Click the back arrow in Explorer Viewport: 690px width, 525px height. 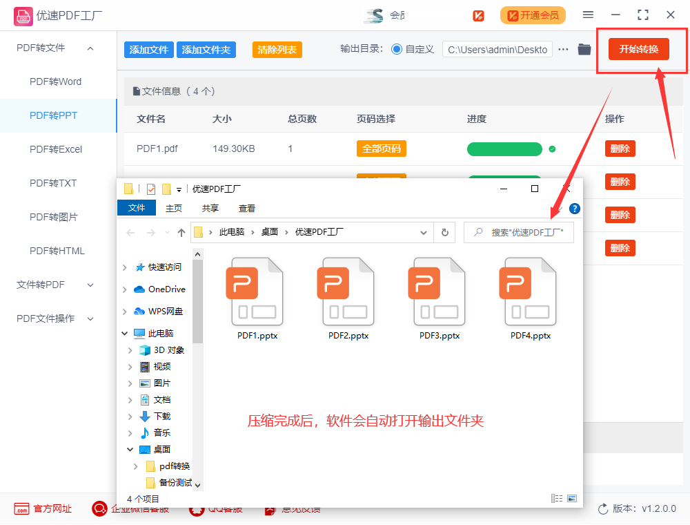(130, 233)
